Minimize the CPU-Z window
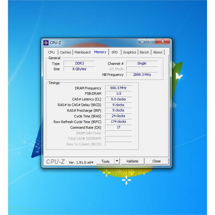The image size is (215, 215). (x=142, y=42)
